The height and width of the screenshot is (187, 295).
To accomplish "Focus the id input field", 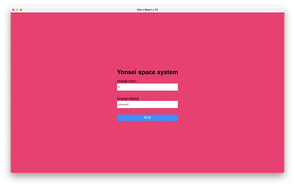I will (x=147, y=87).
